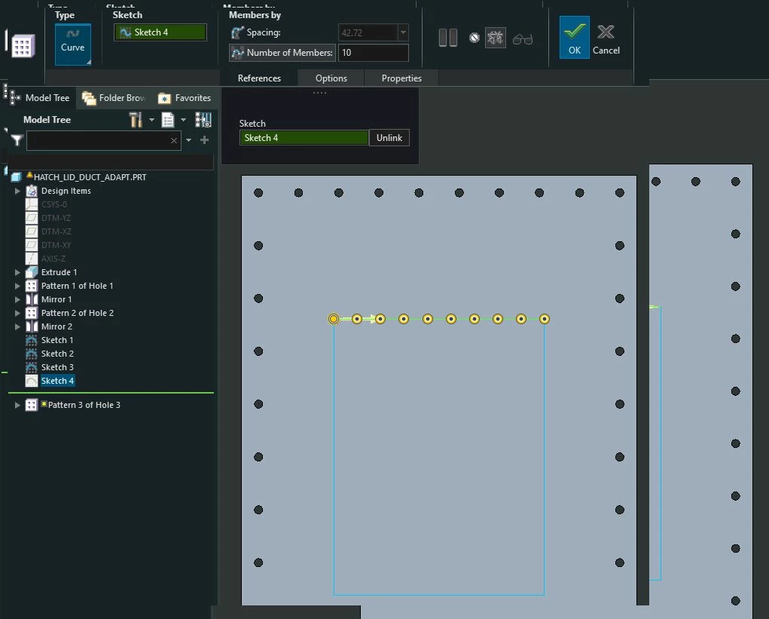Viewport: 769px width, 619px height.
Task: Click the lead pattern member at curve start
Action: [x=334, y=319]
